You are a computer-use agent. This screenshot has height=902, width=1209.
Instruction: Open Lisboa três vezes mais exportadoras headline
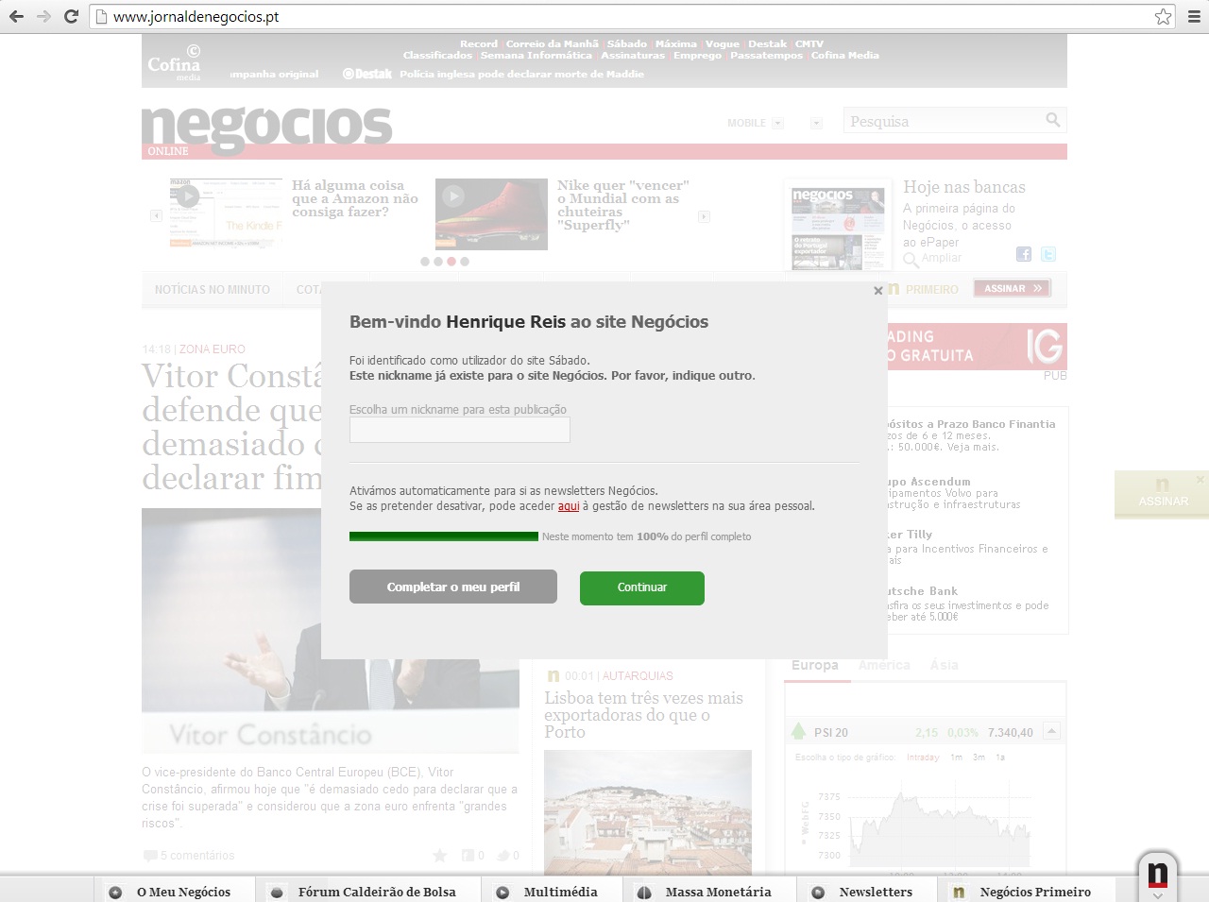tap(643, 715)
